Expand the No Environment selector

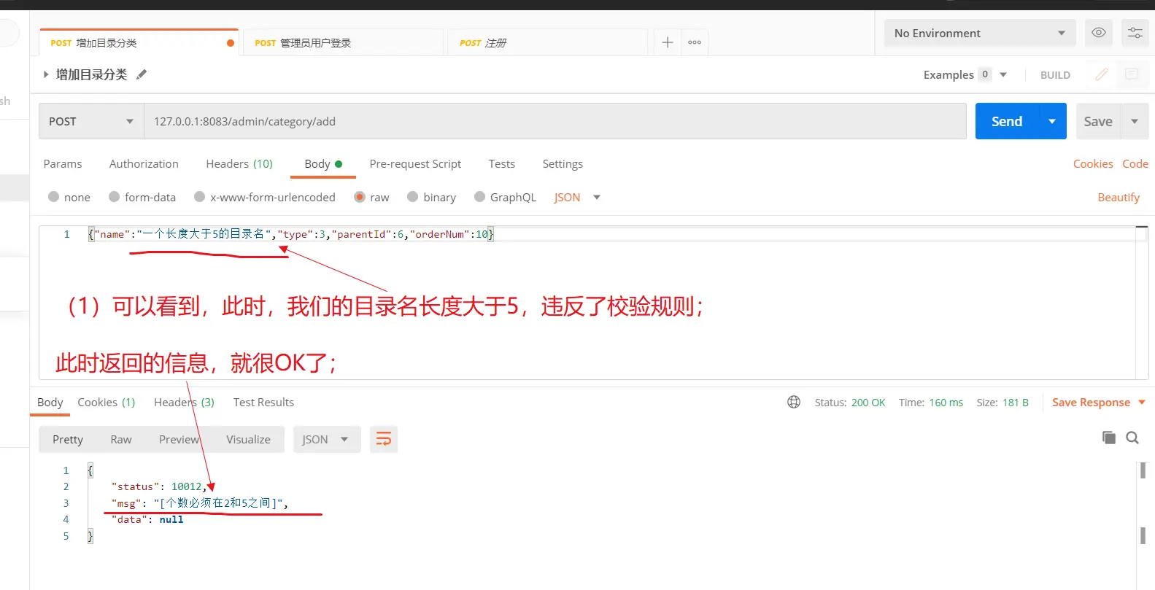pos(979,34)
